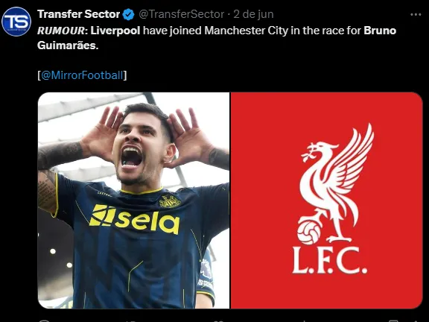Click the views stats icon under tweet

304,321
